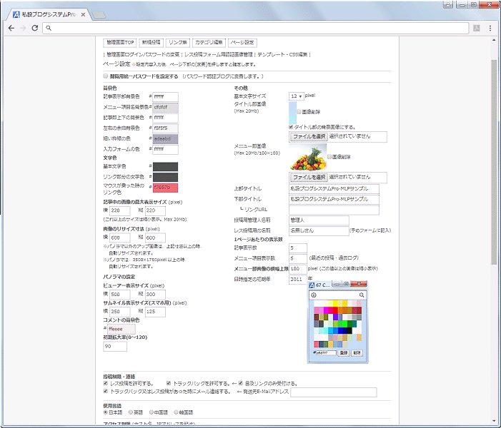Viewport: 501px width, 428px height.
Task: Click the magnifier icon in color picker popup
Action: point(362,295)
